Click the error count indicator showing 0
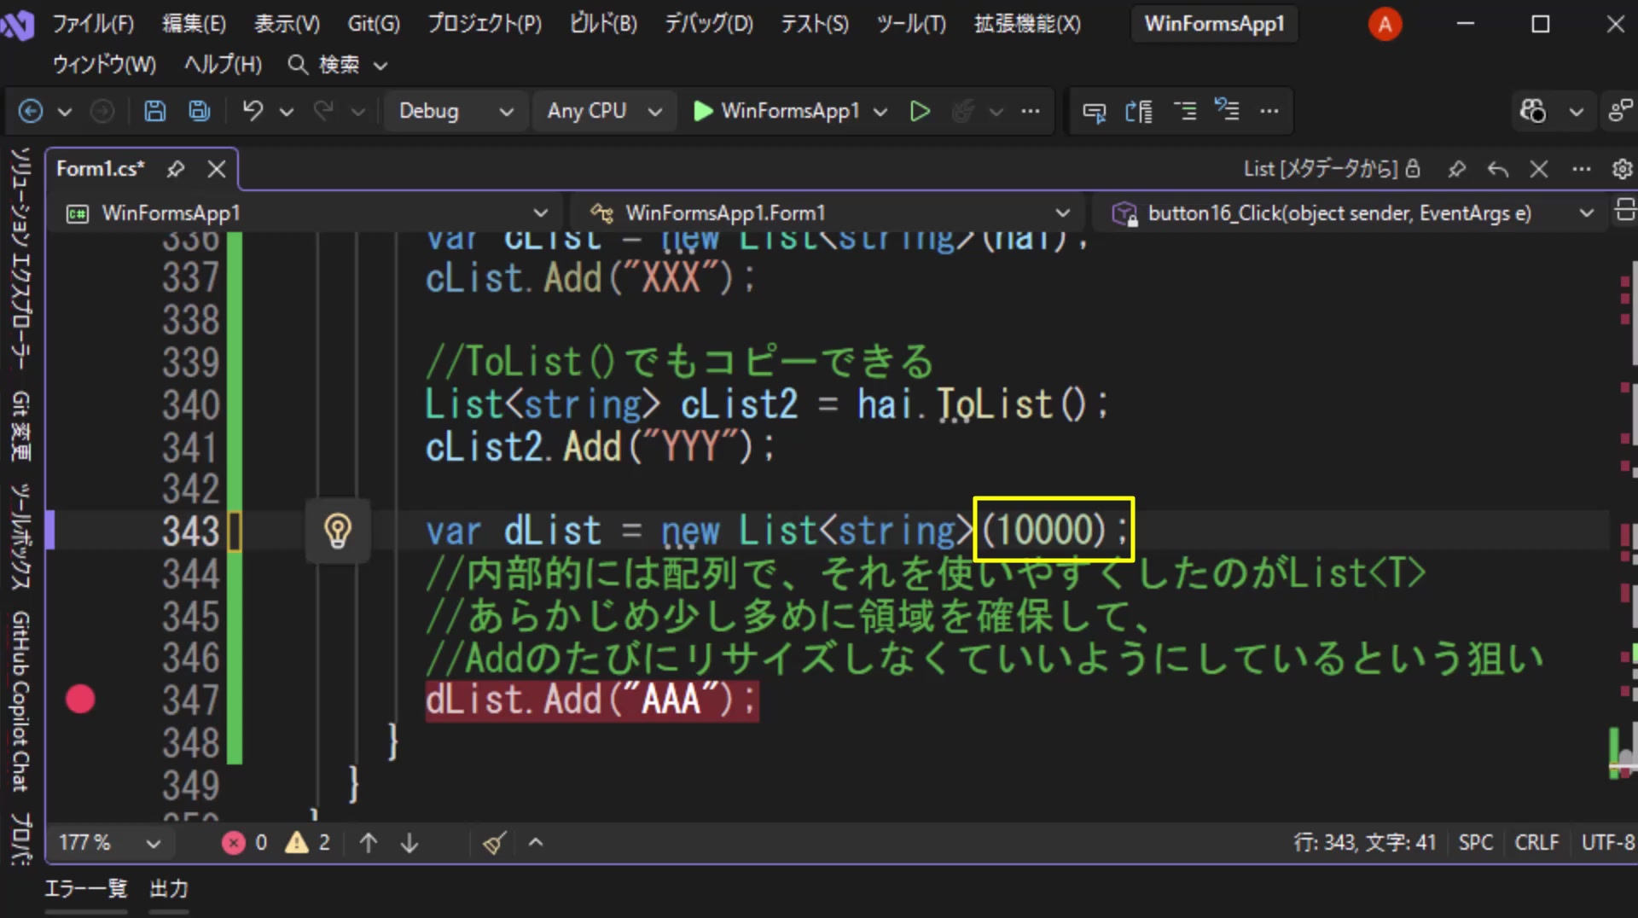This screenshot has height=918, width=1638. (245, 843)
